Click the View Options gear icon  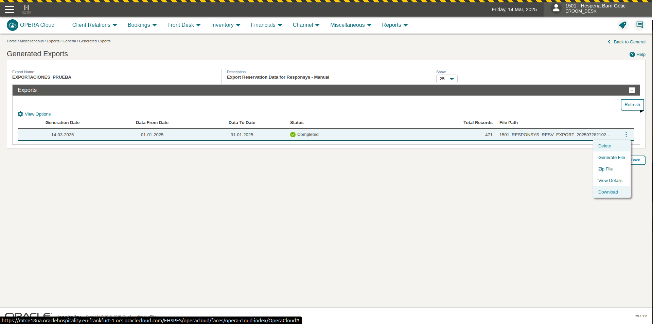point(20,114)
